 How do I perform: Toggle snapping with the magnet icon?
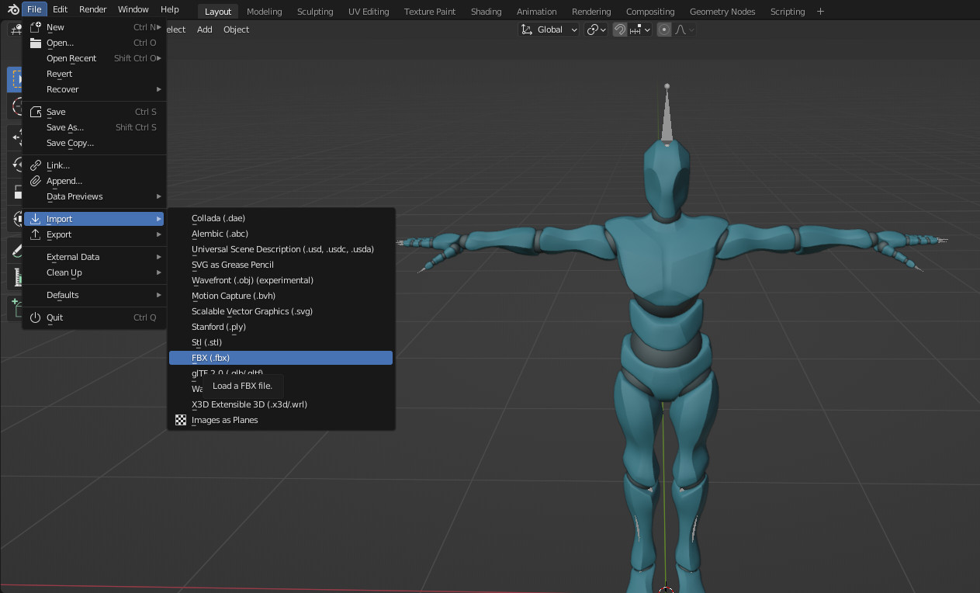pyautogui.click(x=618, y=29)
